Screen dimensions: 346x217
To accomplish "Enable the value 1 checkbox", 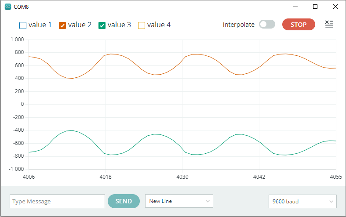I will pyautogui.click(x=23, y=25).
